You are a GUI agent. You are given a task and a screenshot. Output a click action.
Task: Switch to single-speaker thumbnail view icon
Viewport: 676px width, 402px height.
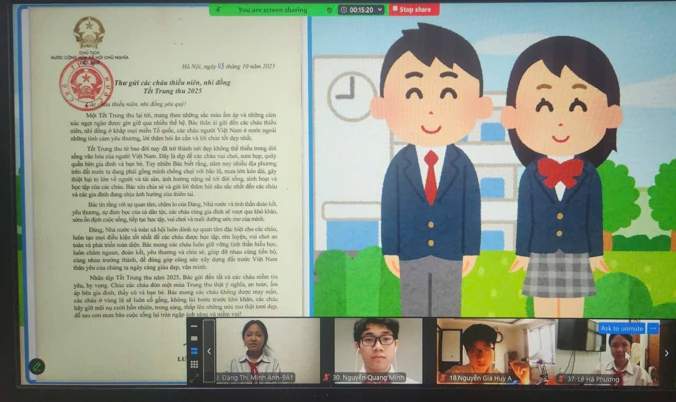pyautogui.click(x=194, y=338)
